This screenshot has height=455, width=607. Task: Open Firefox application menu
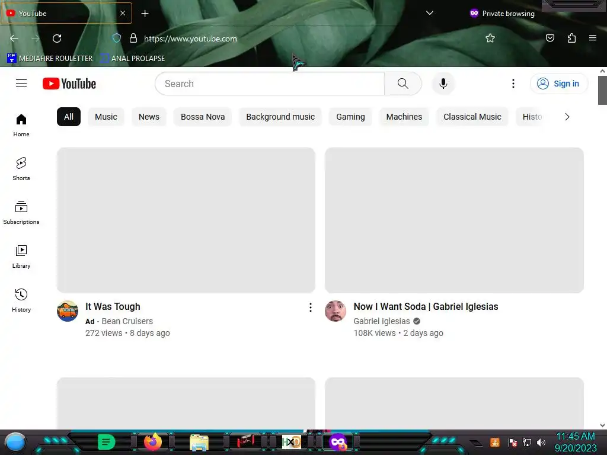pyautogui.click(x=593, y=38)
